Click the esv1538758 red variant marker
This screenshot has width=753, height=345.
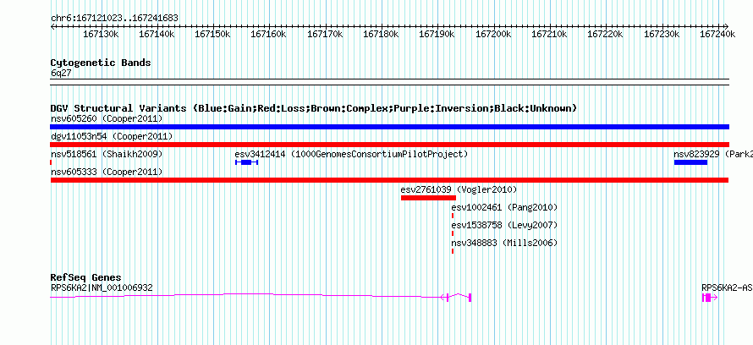tap(453, 233)
